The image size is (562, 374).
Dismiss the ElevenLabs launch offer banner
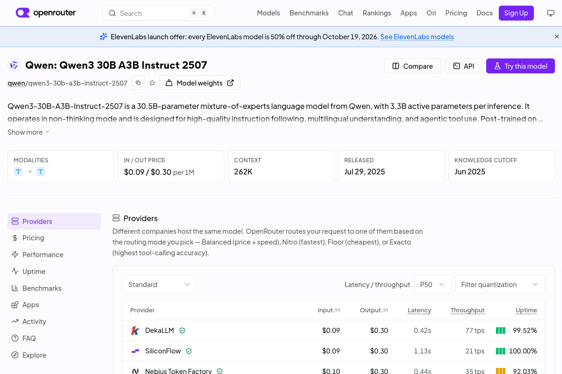[557, 36]
